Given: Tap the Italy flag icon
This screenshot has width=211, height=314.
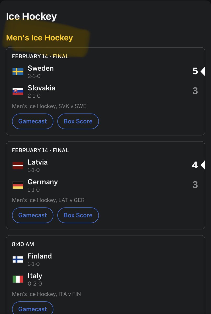Looking at the screenshot, I should click(x=18, y=279).
